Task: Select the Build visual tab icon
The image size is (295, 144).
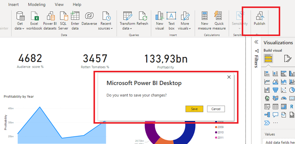Action: click(268, 59)
